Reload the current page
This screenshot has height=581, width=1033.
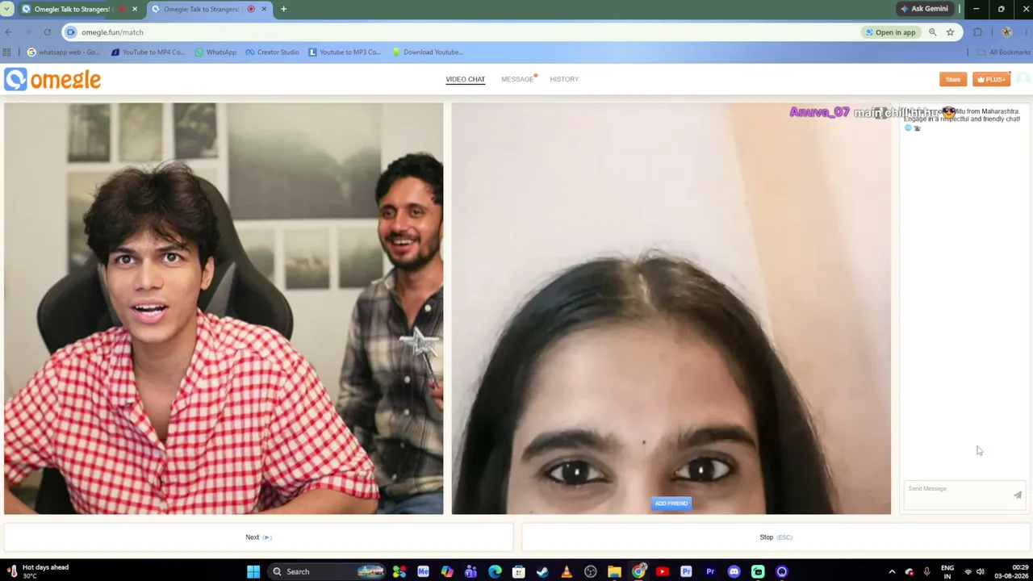click(x=48, y=32)
